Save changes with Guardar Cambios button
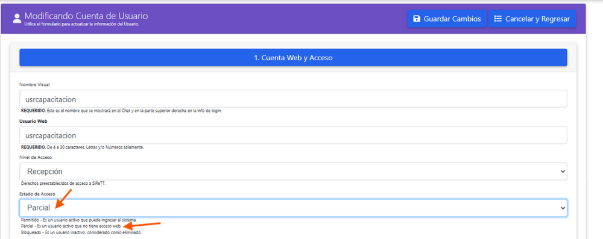603x239 pixels. click(x=447, y=19)
